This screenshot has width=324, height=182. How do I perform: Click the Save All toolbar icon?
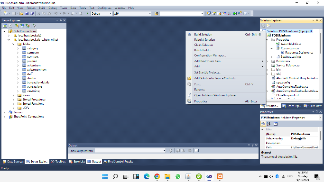(32, 14)
